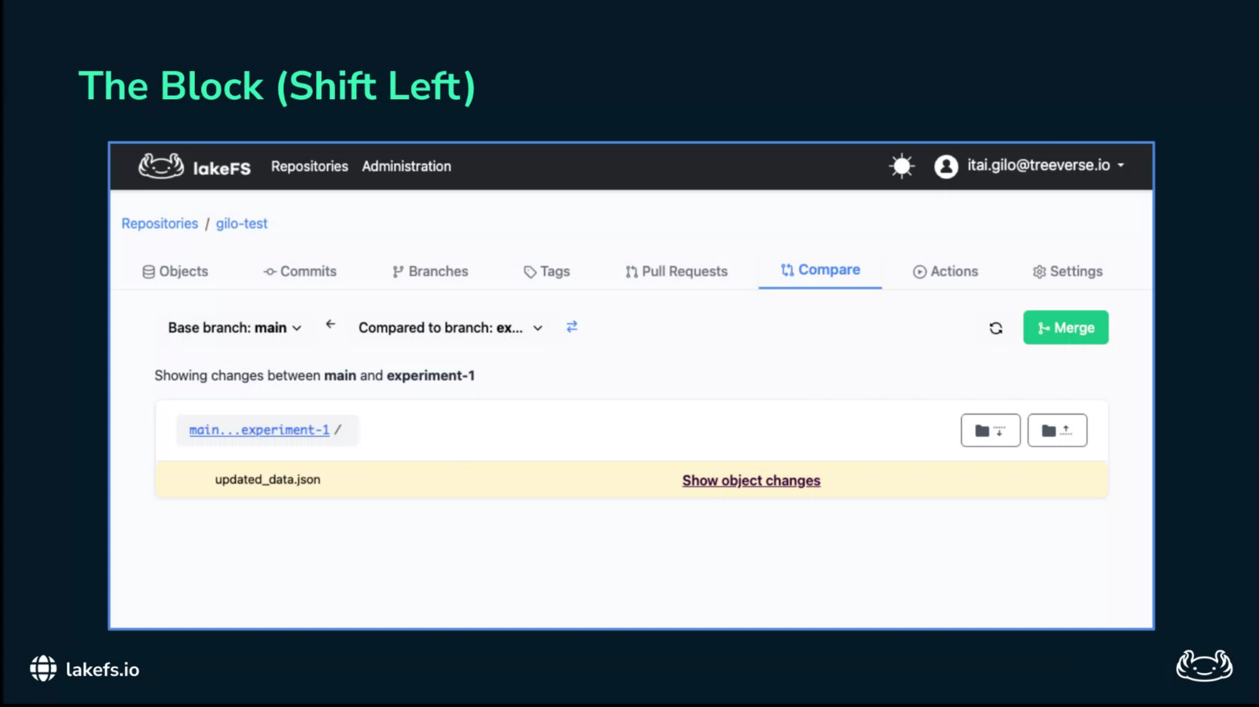Go to the Settings tab

[1067, 272]
